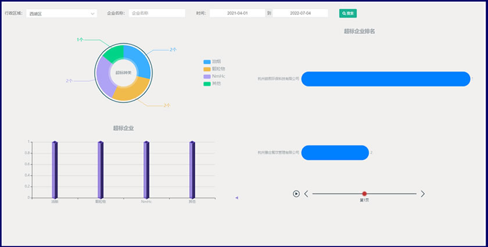The image size is (488, 247).
Task: Click the 企业名称 input field
Action: pos(156,13)
